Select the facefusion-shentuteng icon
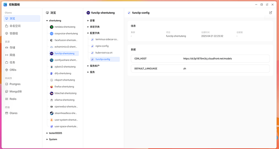This screenshot has width=279, height=149. [x=52, y=40]
